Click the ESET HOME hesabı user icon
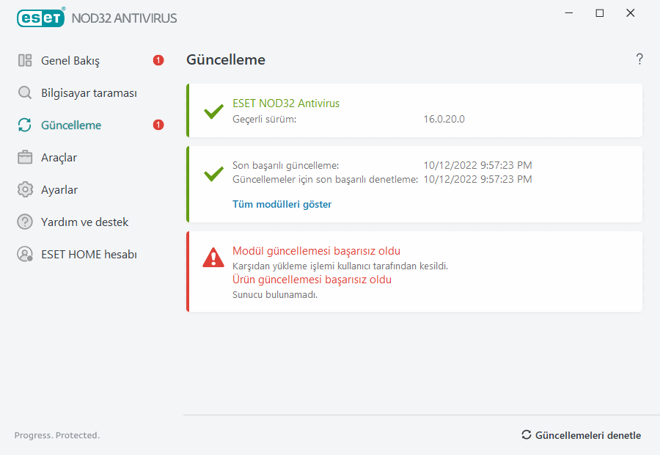 click(x=25, y=255)
